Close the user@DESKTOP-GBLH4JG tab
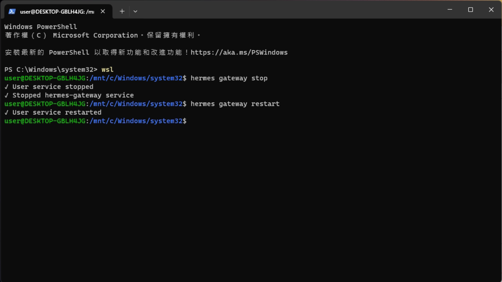 [103, 11]
